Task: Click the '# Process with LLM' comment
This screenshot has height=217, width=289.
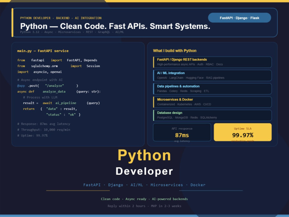Action: click(40, 97)
